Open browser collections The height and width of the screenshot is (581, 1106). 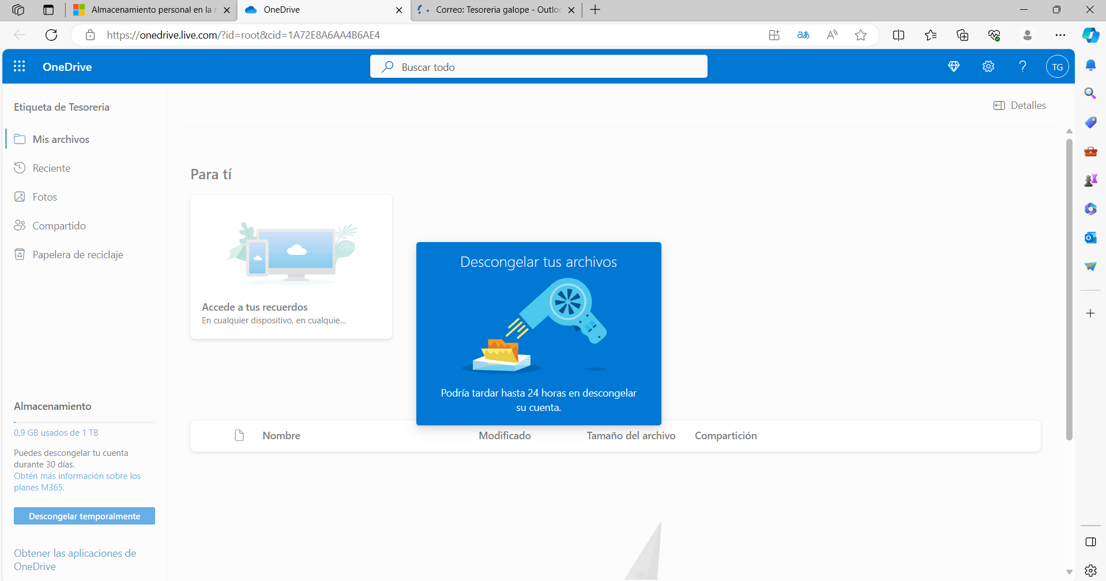coord(962,35)
